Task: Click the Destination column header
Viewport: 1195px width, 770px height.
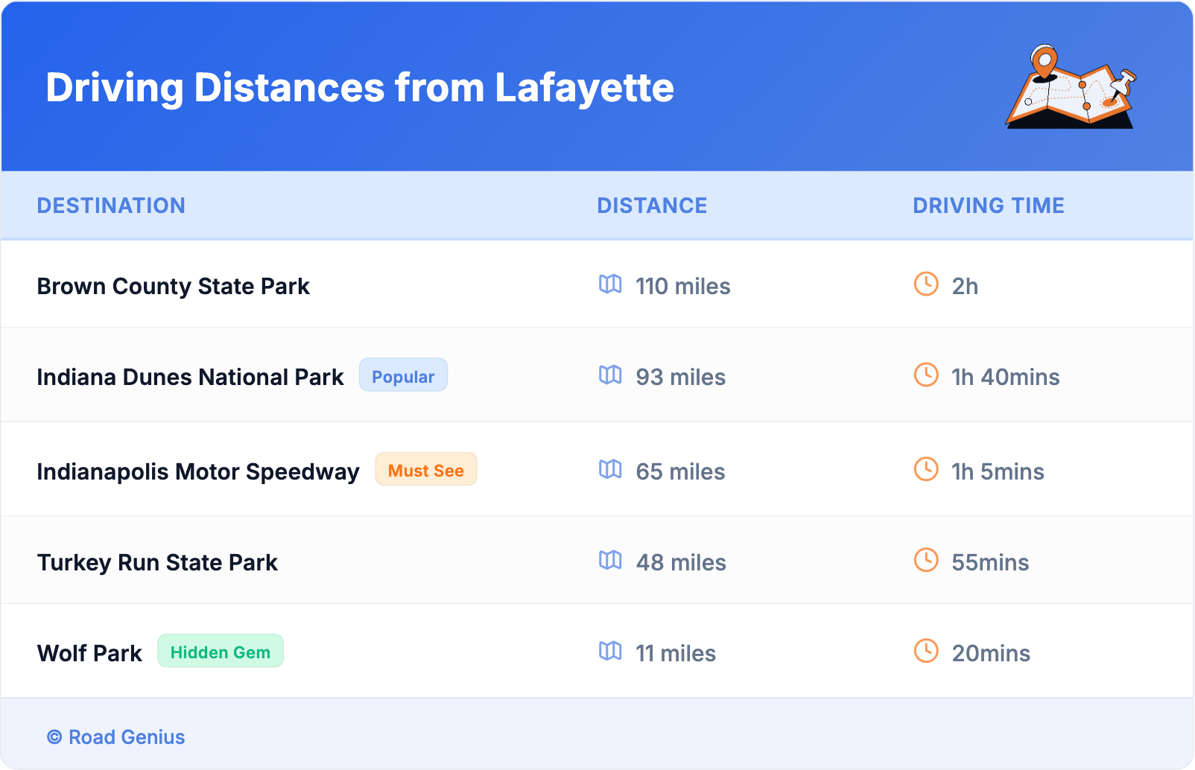Action: coord(111,206)
